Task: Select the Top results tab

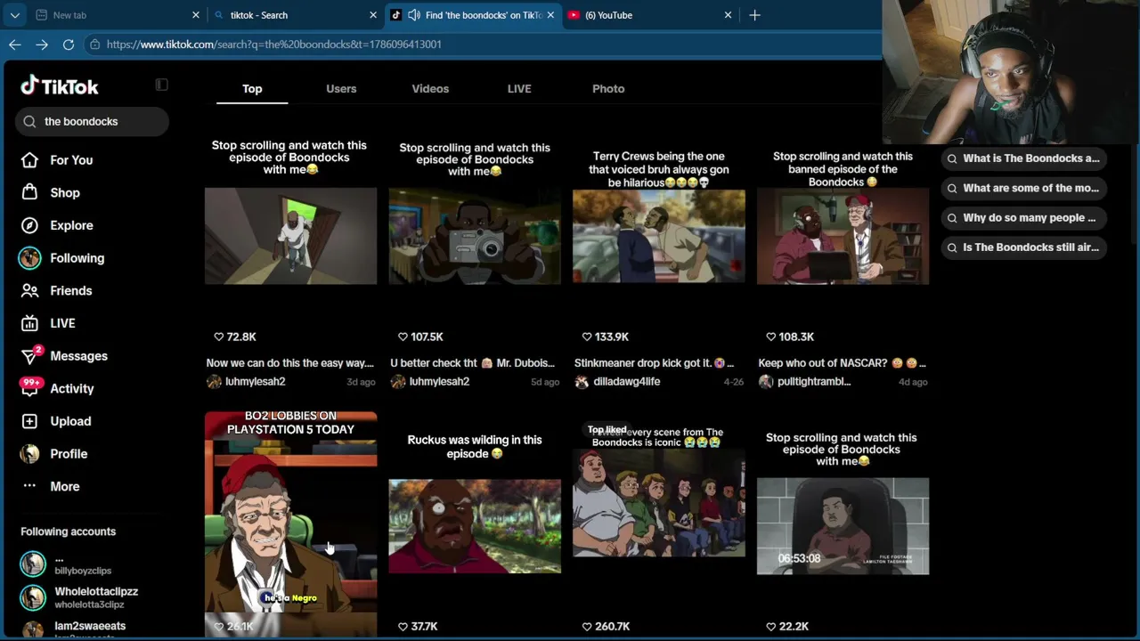Action: click(x=252, y=89)
